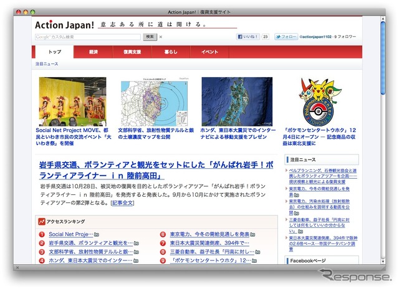
Task: Open the 復興支援 tab
Action: (x=132, y=52)
